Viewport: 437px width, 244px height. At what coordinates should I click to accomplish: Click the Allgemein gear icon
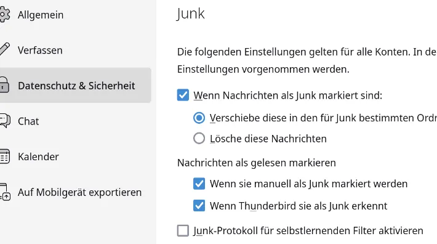pos(4,15)
